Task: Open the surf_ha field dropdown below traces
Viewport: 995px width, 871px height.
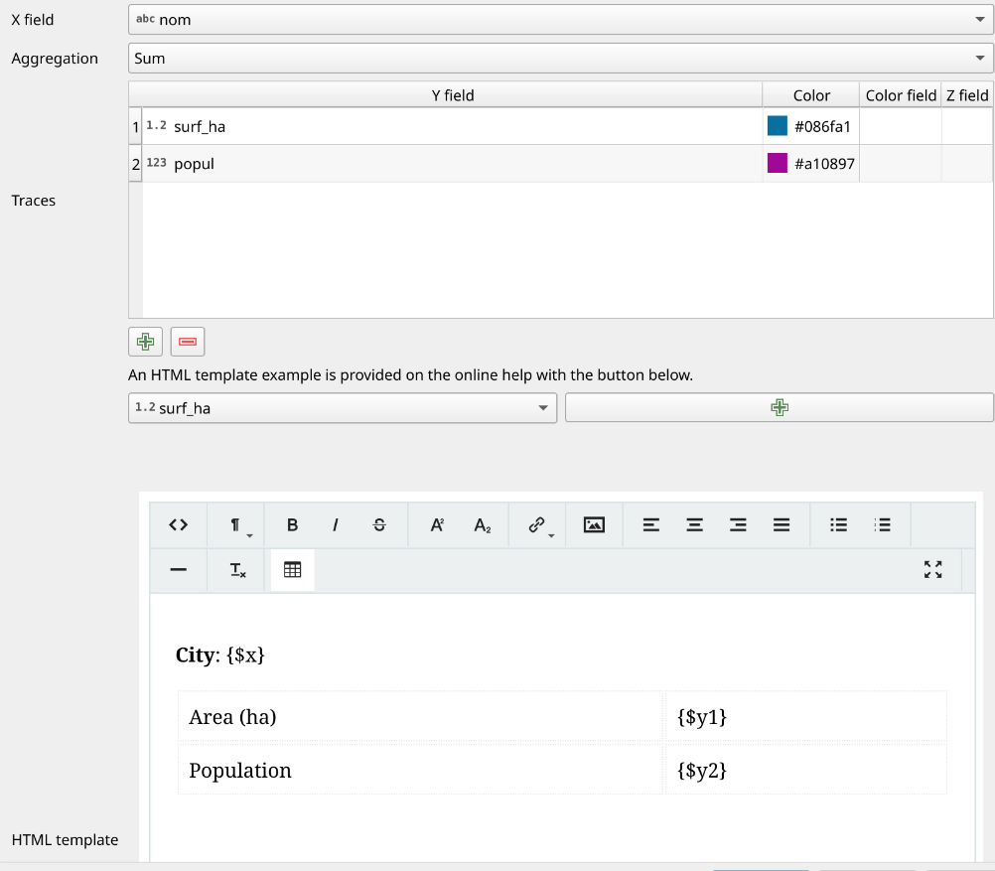Action: pos(343,407)
